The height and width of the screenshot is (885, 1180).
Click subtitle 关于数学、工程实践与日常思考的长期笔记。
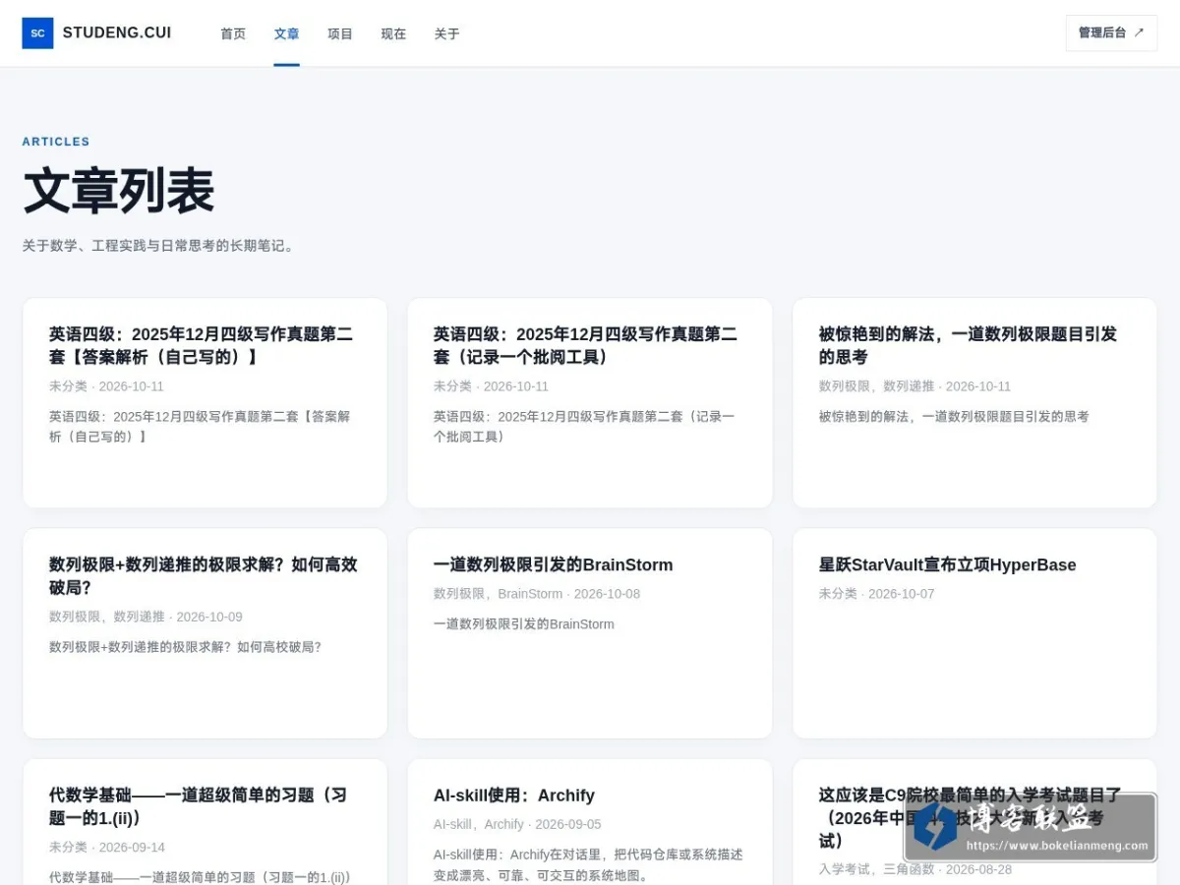pyautogui.click(x=158, y=246)
